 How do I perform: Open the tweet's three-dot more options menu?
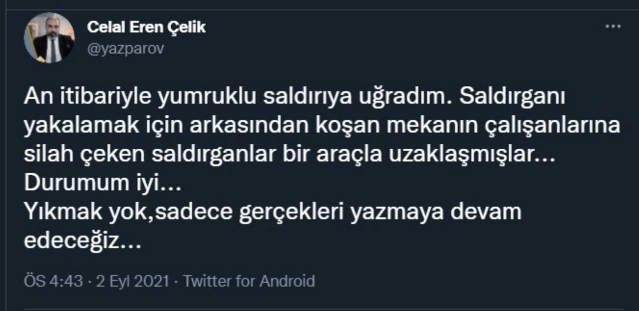(613, 26)
